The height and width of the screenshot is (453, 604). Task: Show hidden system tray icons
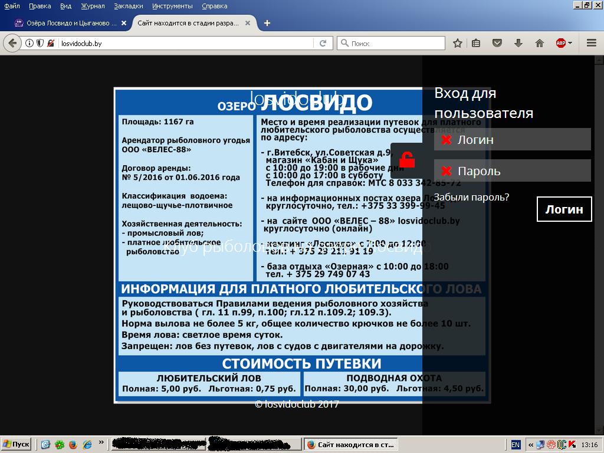[531, 445]
